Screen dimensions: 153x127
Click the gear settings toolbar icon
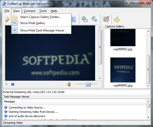[x=117, y=19]
